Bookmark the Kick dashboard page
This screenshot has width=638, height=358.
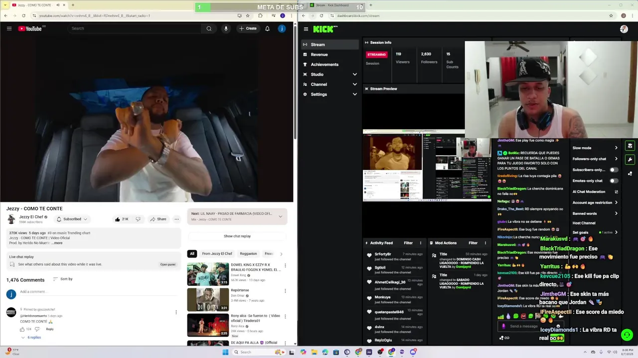click(x=611, y=15)
